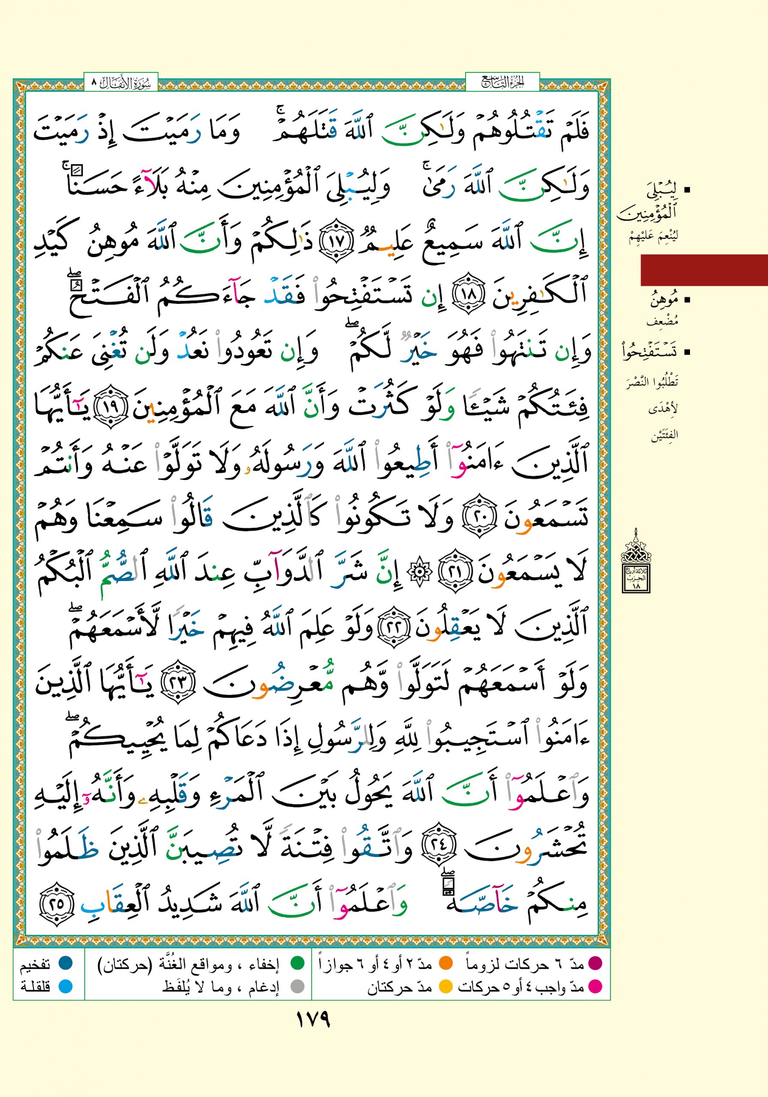The width and height of the screenshot is (768, 1097).
Task: Click the dark blue Tafkheem legend dot
Action: pyautogui.click(x=66, y=964)
